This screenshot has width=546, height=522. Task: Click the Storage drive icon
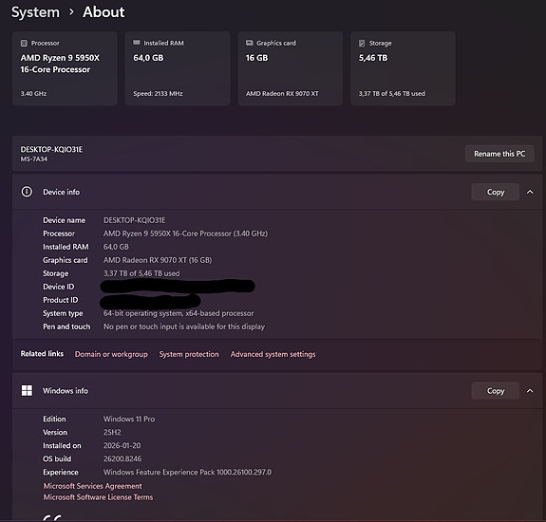click(x=362, y=43)
